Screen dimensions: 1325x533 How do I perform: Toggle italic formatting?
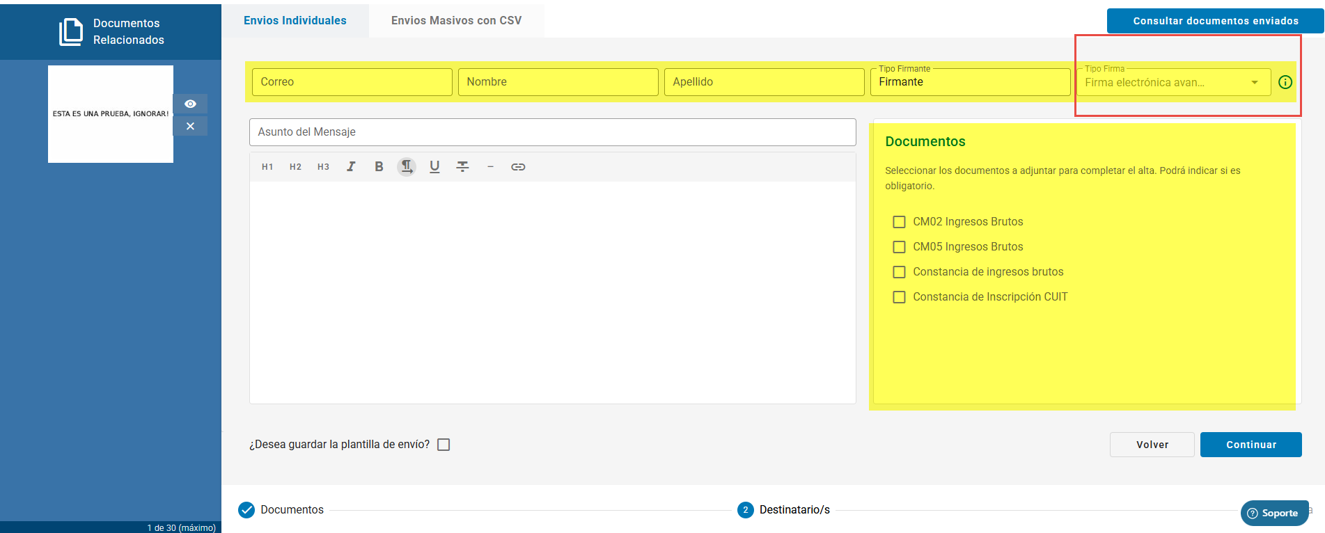pos(351,167)
